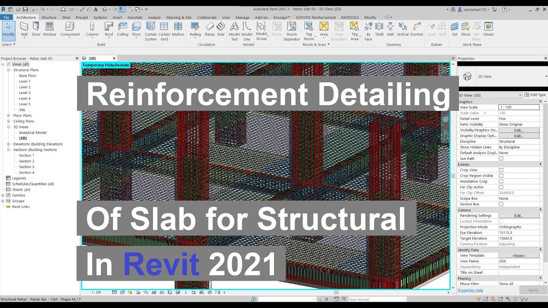548x308 pixels.
Task: Open Section 2 in Project Browser
Action: tap(27, 161)
